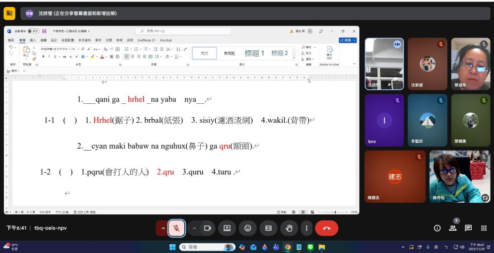This screenshot has width=494, height=253.
Task: Switch to the Acrobat ribbon tab
Action: point(166,40)
